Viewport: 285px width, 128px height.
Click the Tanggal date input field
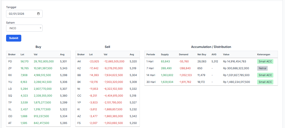22,14
